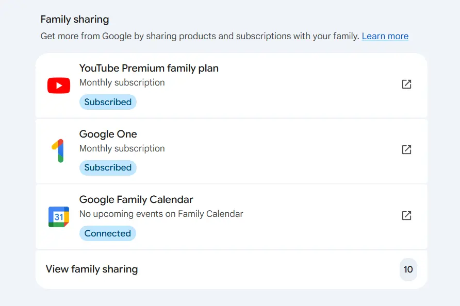The image size is (460, 306).
Task: Click Monthly subscription text under Google One
Action: pyautogui.click(x=122, y=148)
